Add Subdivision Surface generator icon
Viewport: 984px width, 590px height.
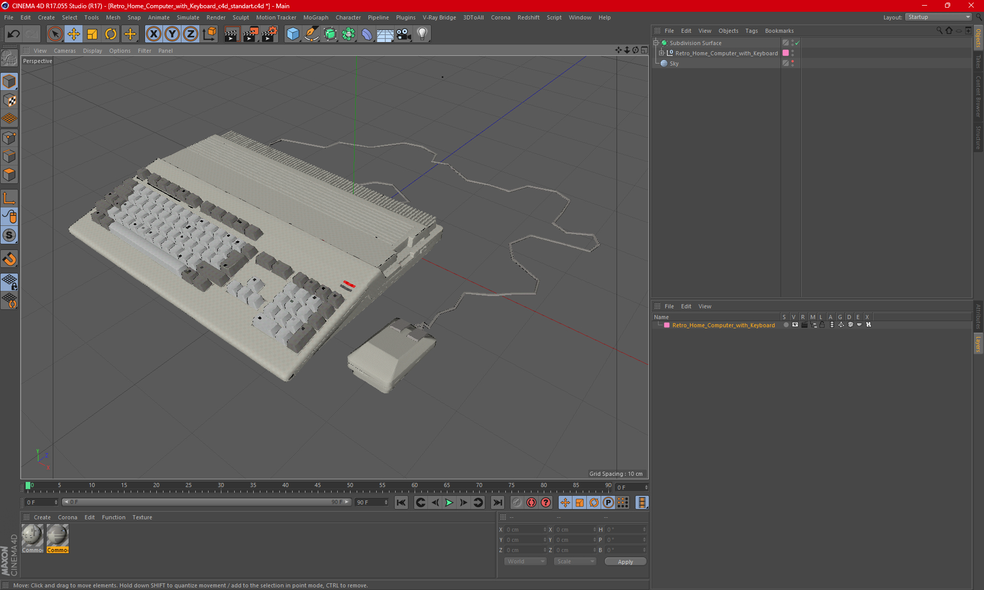coord(330,34)
